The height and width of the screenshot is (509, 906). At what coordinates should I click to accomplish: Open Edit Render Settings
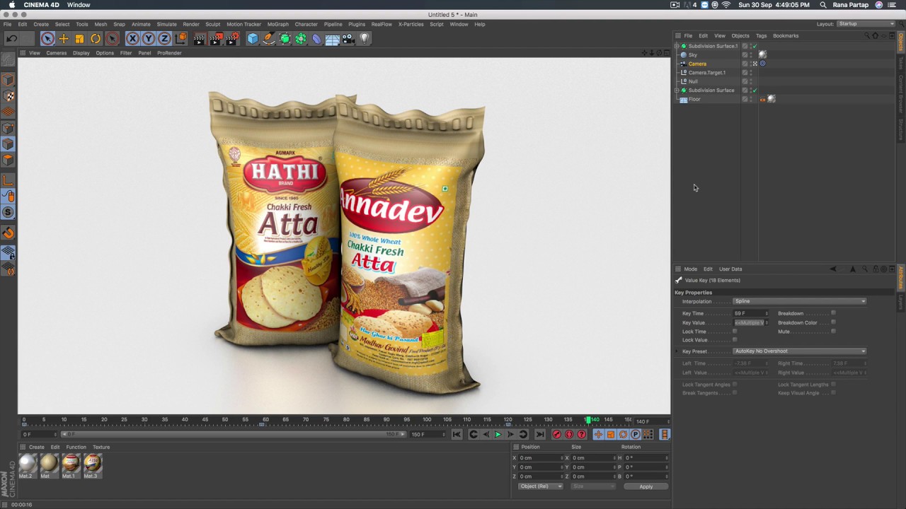coord(231,39)
